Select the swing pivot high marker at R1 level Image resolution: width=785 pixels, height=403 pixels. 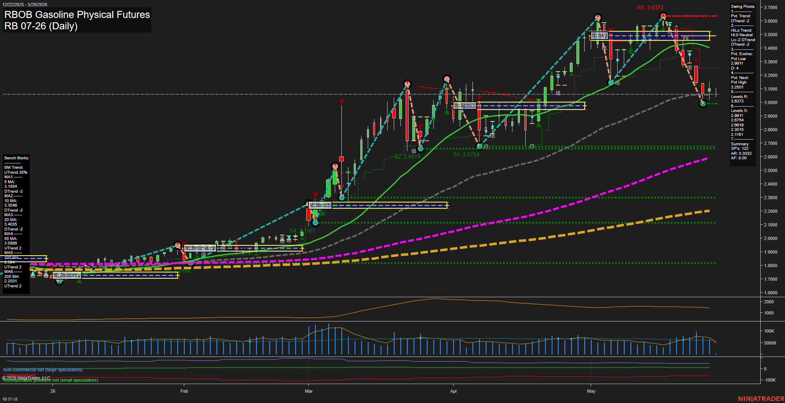[663, 16]
